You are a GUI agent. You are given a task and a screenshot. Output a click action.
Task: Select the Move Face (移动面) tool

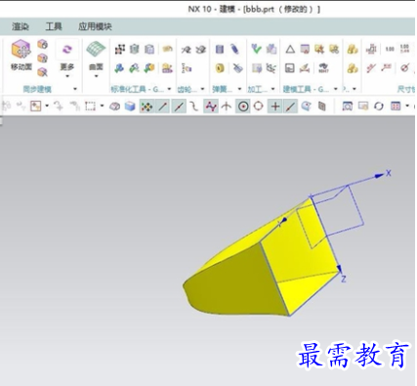(21, 55)
